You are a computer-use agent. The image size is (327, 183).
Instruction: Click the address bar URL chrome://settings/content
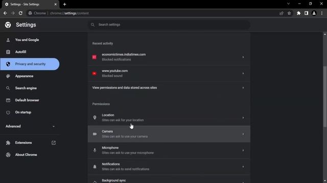click(69, 13)
